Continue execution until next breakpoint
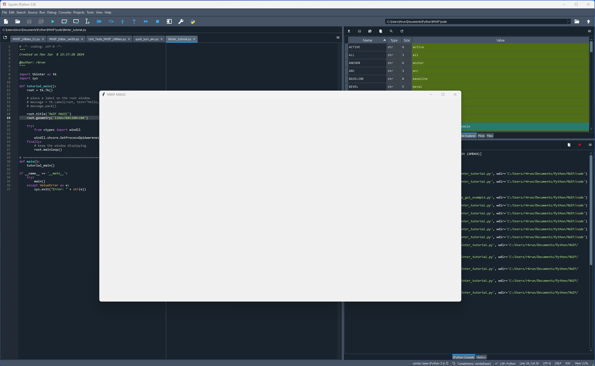The image size is (595, 366). point(146,21)
